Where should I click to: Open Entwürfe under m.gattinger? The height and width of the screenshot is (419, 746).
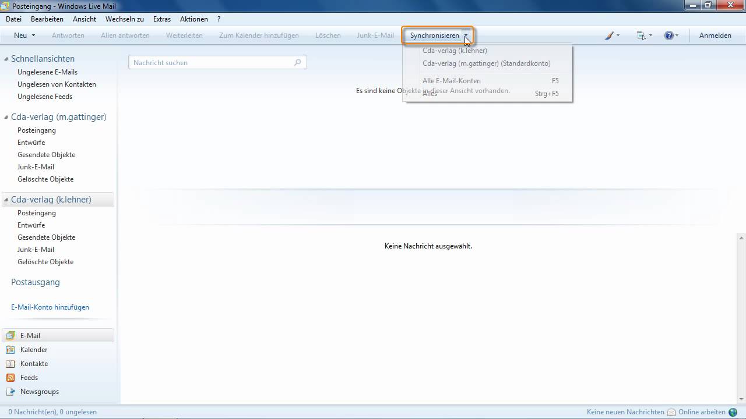(x=31, y=143)
